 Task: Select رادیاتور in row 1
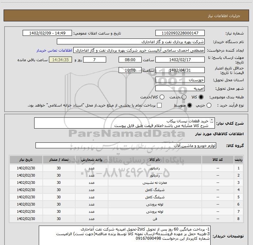tap(155, 168)
